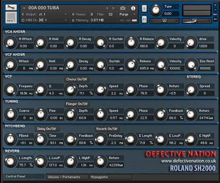Viewport: 220px width, 183px height.
Task: Click the Chorus Depth knob
Action: (71, 90)
